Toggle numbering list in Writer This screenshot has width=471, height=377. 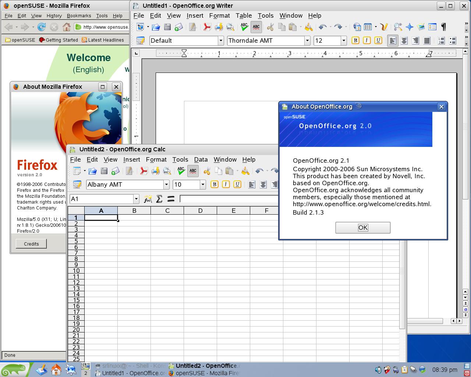click(441, 40)
